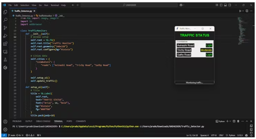This screenshot has width=256, height=139.
Task: Click the UTF-8 encoding status bar item
Action: 214,136
